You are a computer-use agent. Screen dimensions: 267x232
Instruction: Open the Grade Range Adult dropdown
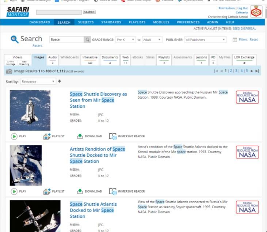click(152, 40)
